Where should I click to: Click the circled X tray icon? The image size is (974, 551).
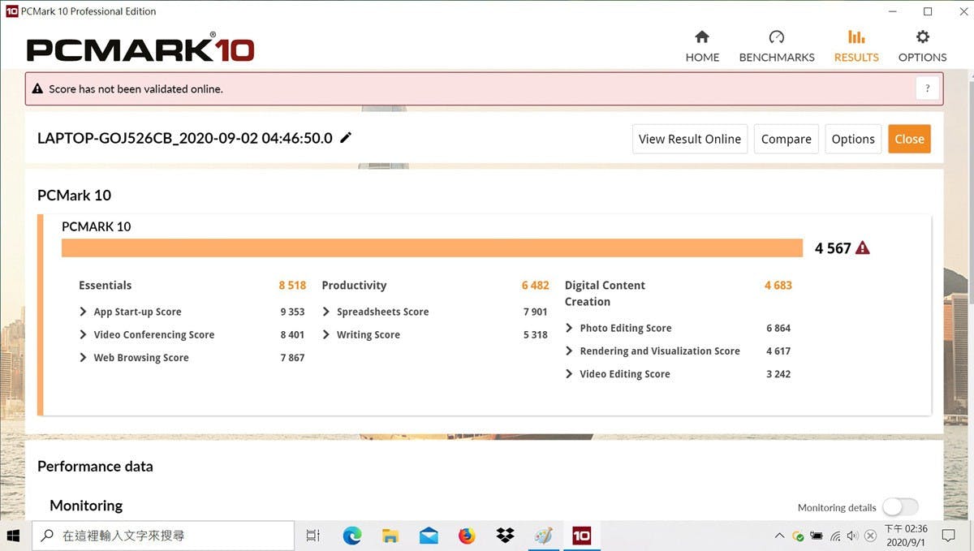(870, 536)
